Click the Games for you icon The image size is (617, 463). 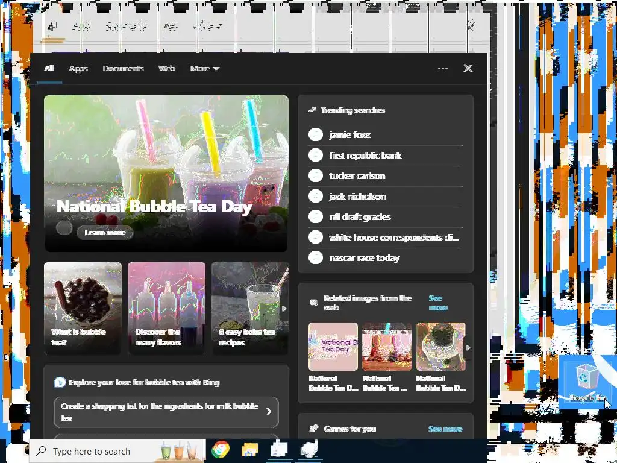click(x=313, y=429)
